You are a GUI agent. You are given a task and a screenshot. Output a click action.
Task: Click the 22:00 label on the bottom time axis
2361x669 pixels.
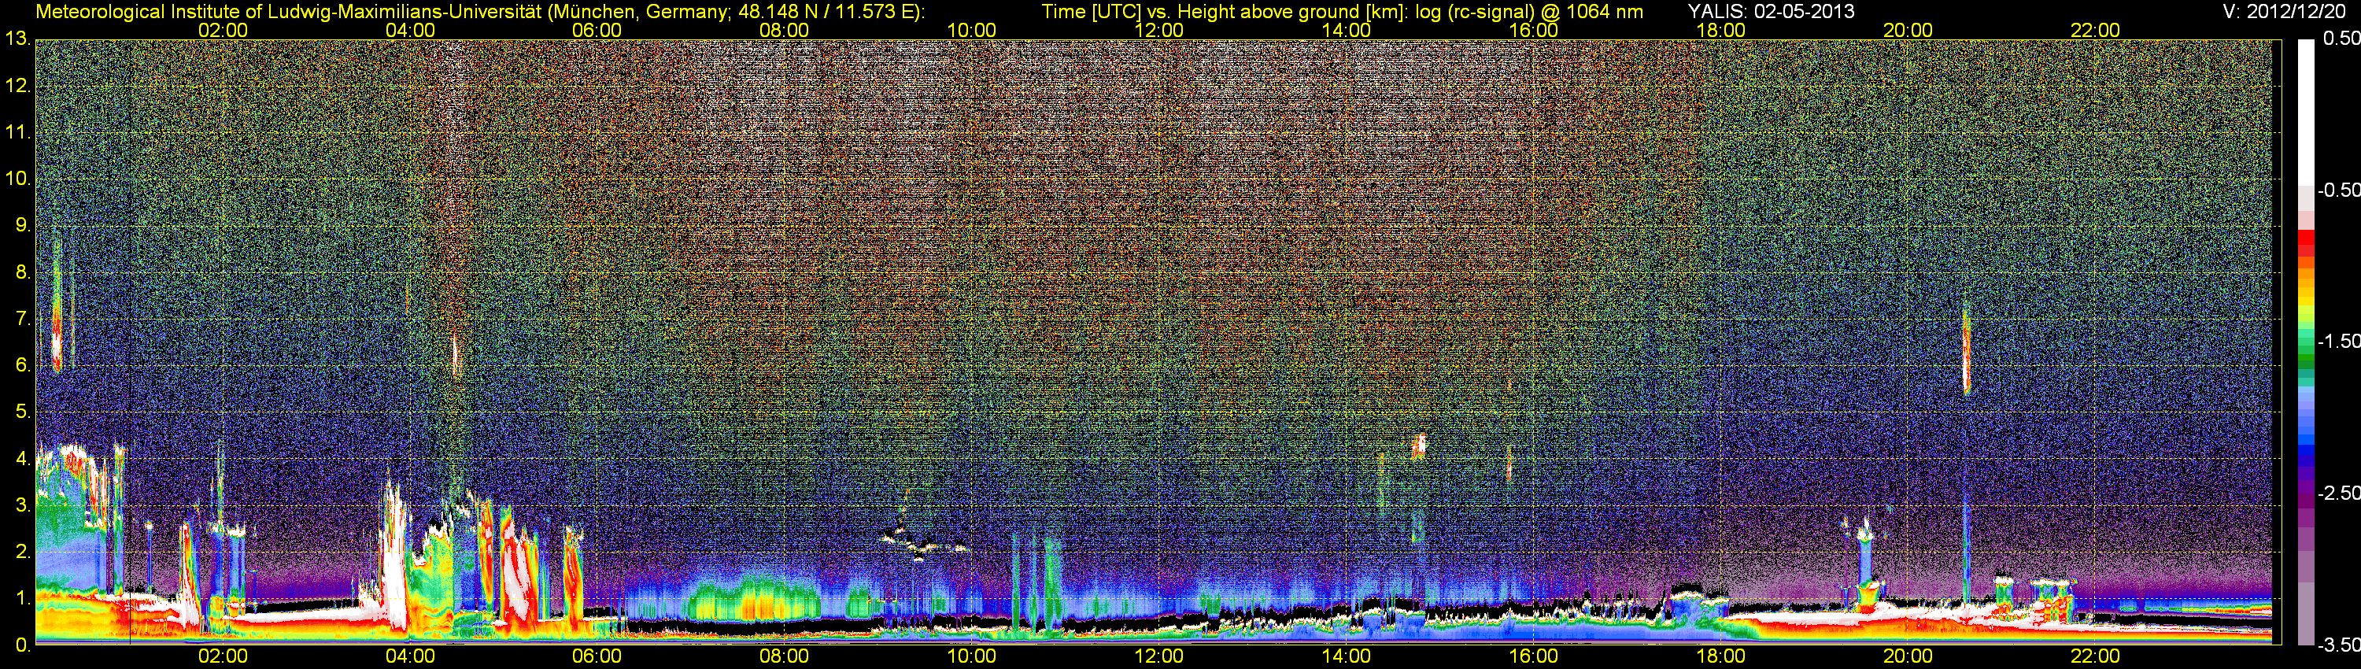click(x=2095, y=656)
